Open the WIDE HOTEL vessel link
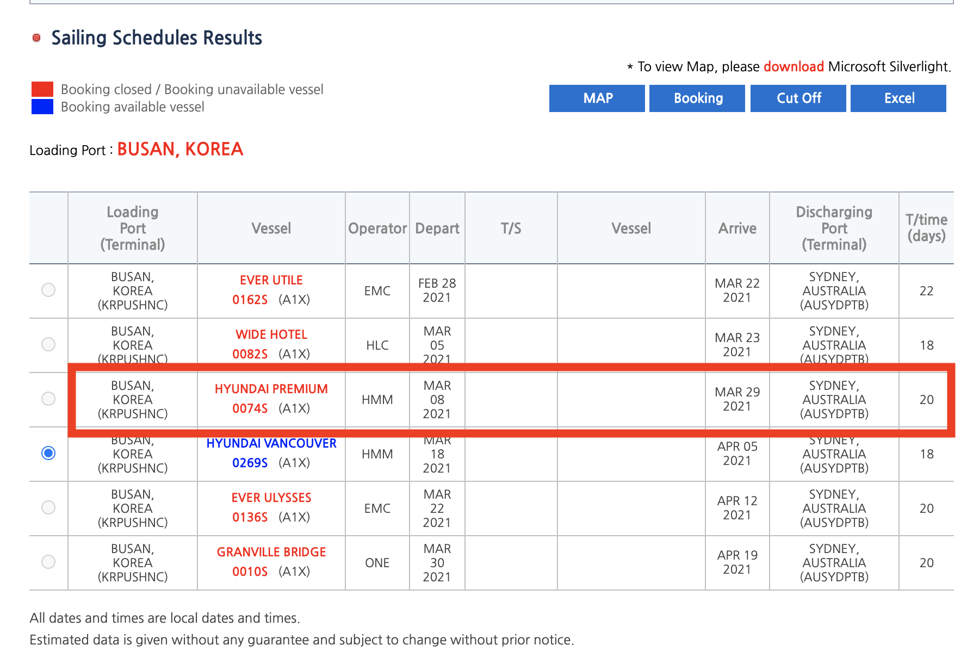 click(271, 334)
